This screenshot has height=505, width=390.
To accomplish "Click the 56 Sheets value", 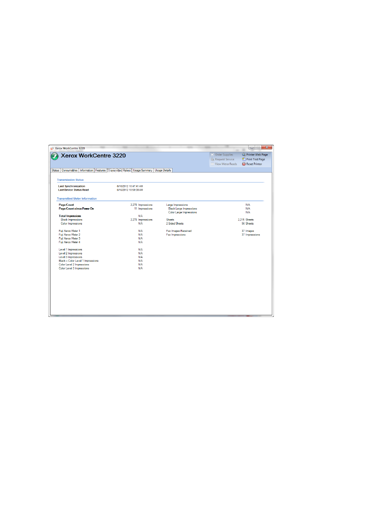I will coord(248,224).
